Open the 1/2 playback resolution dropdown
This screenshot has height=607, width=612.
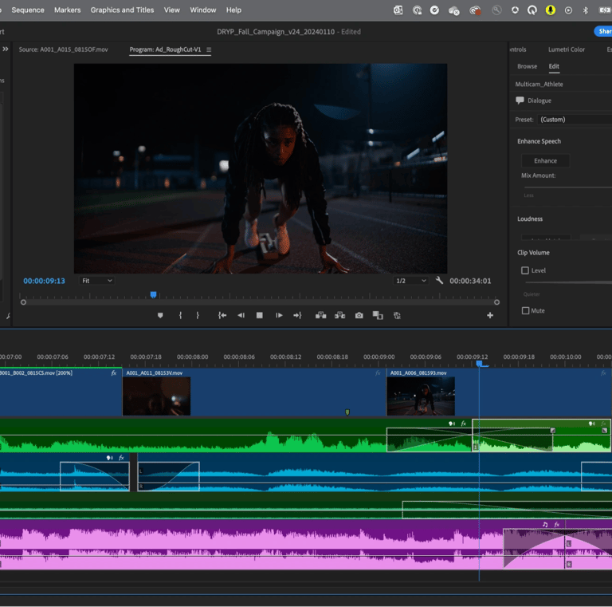coord(411,281)
